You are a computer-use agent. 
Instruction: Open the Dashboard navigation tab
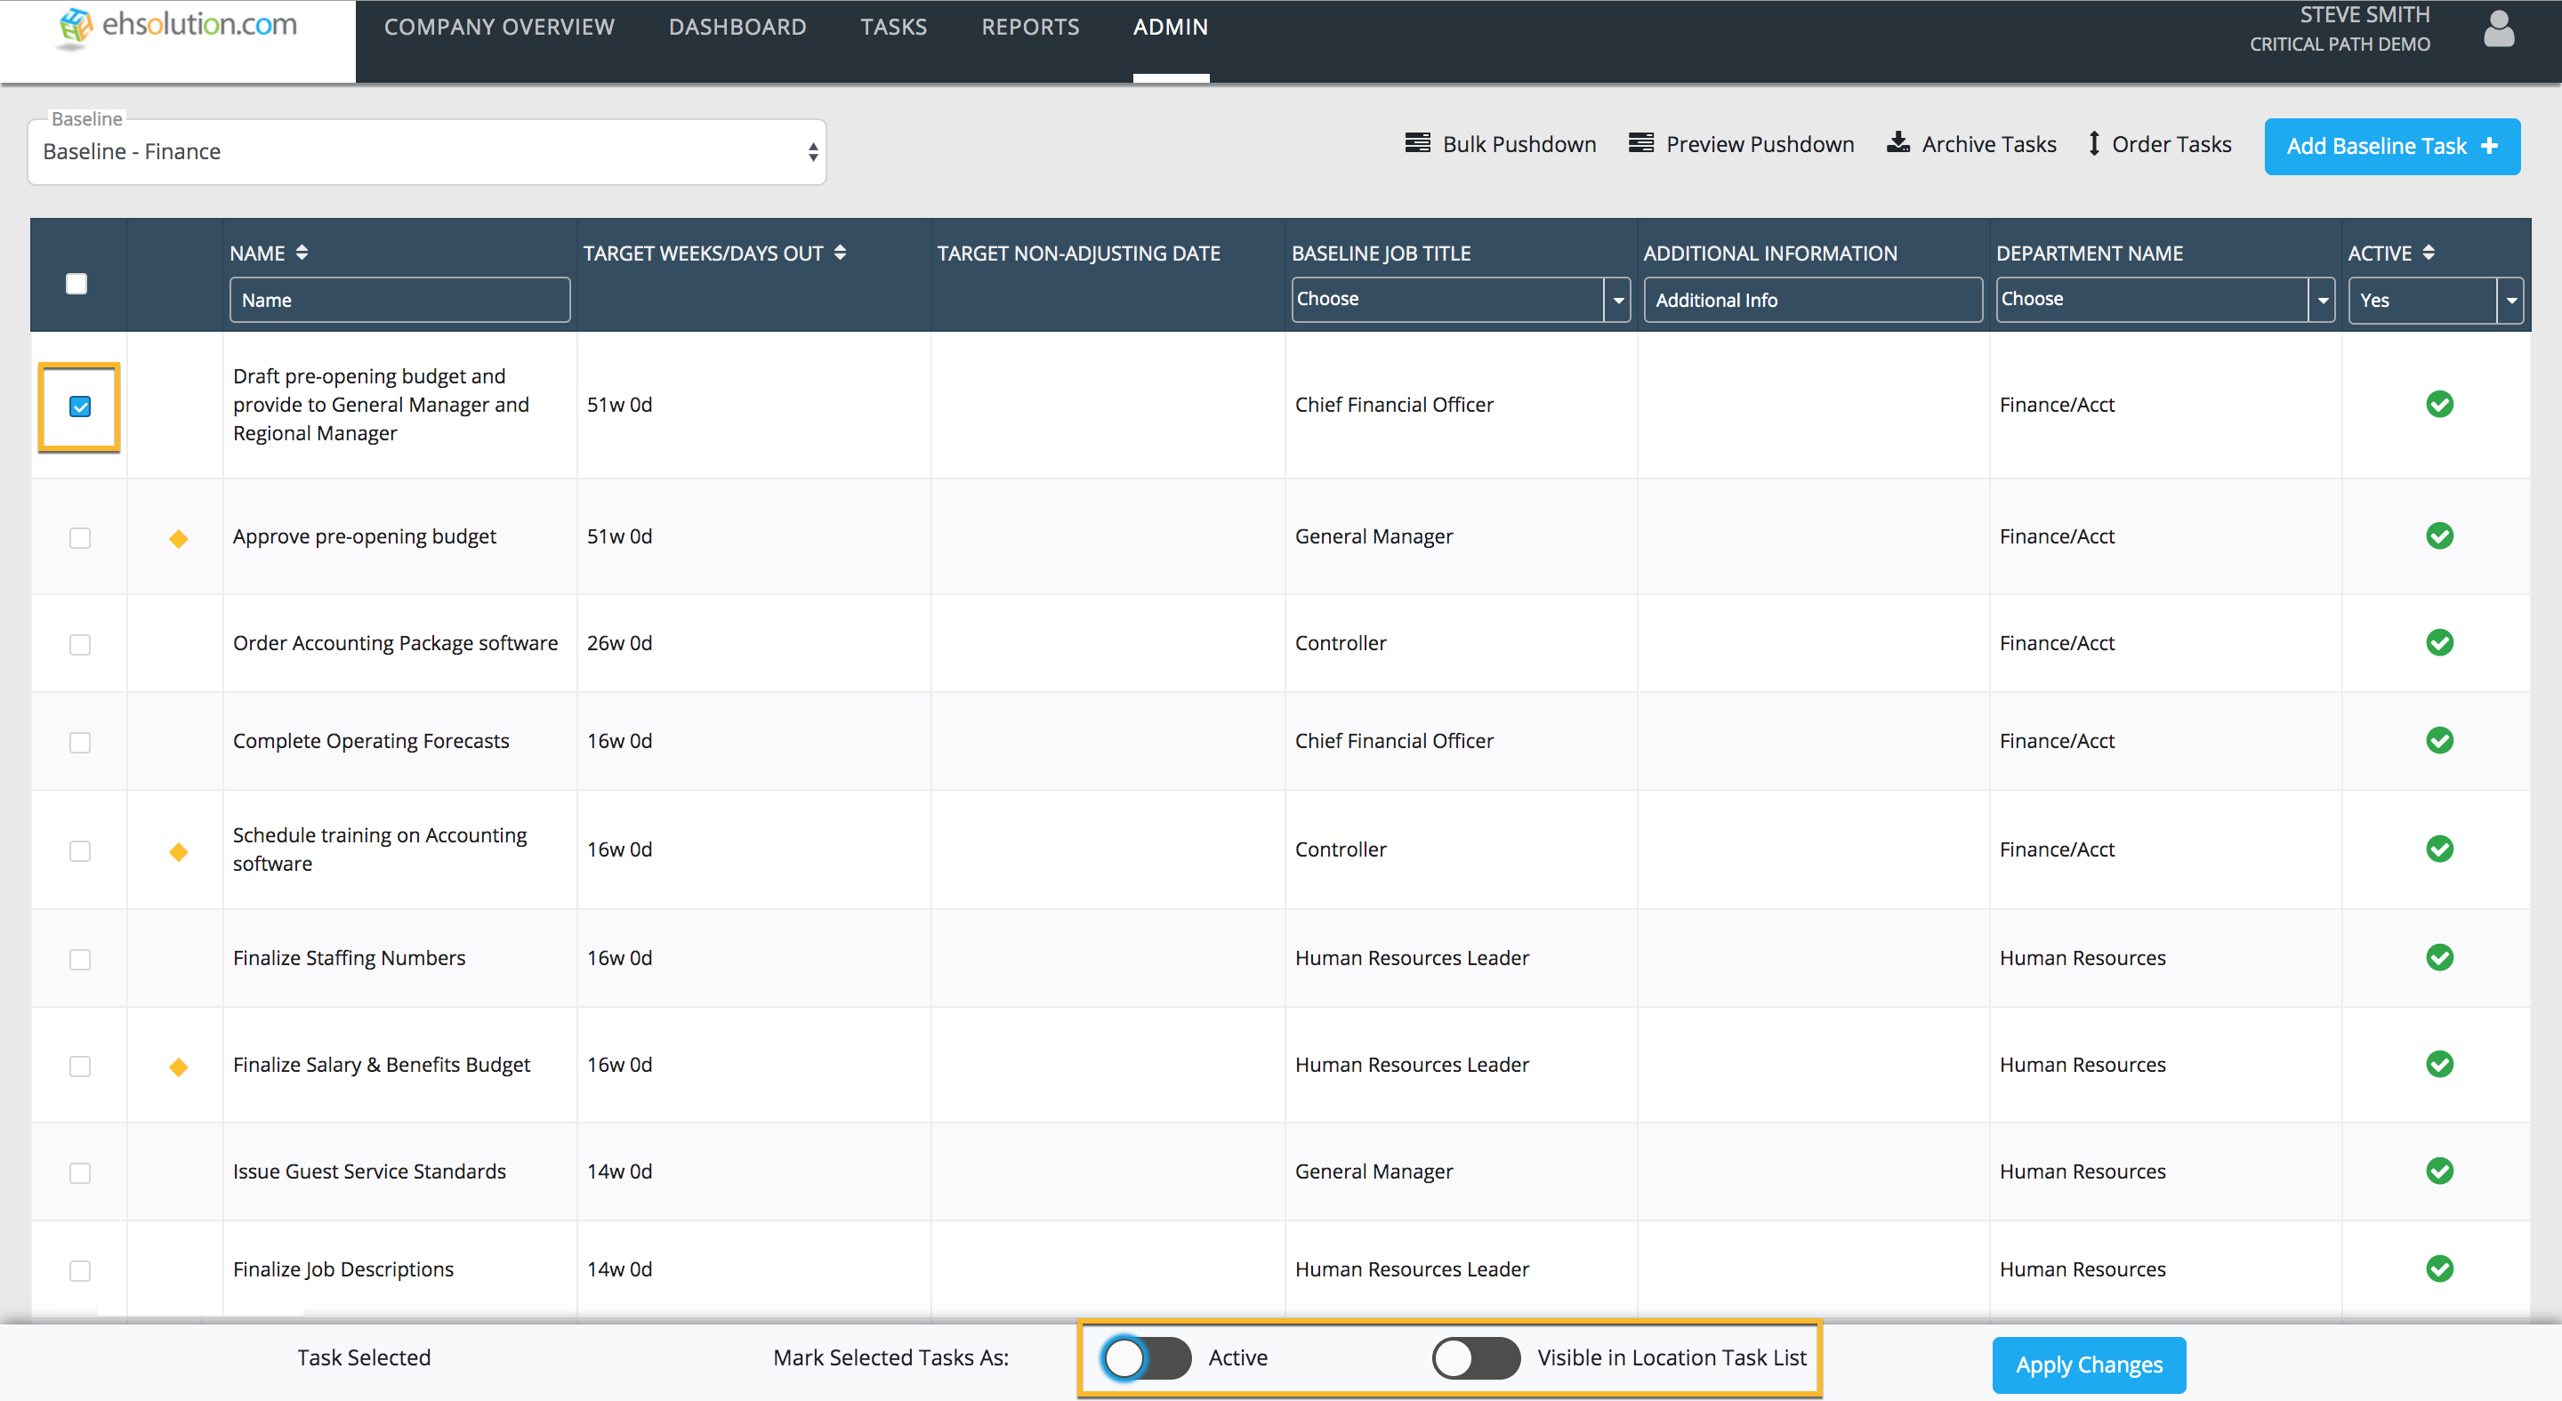(x=737, y=27)
